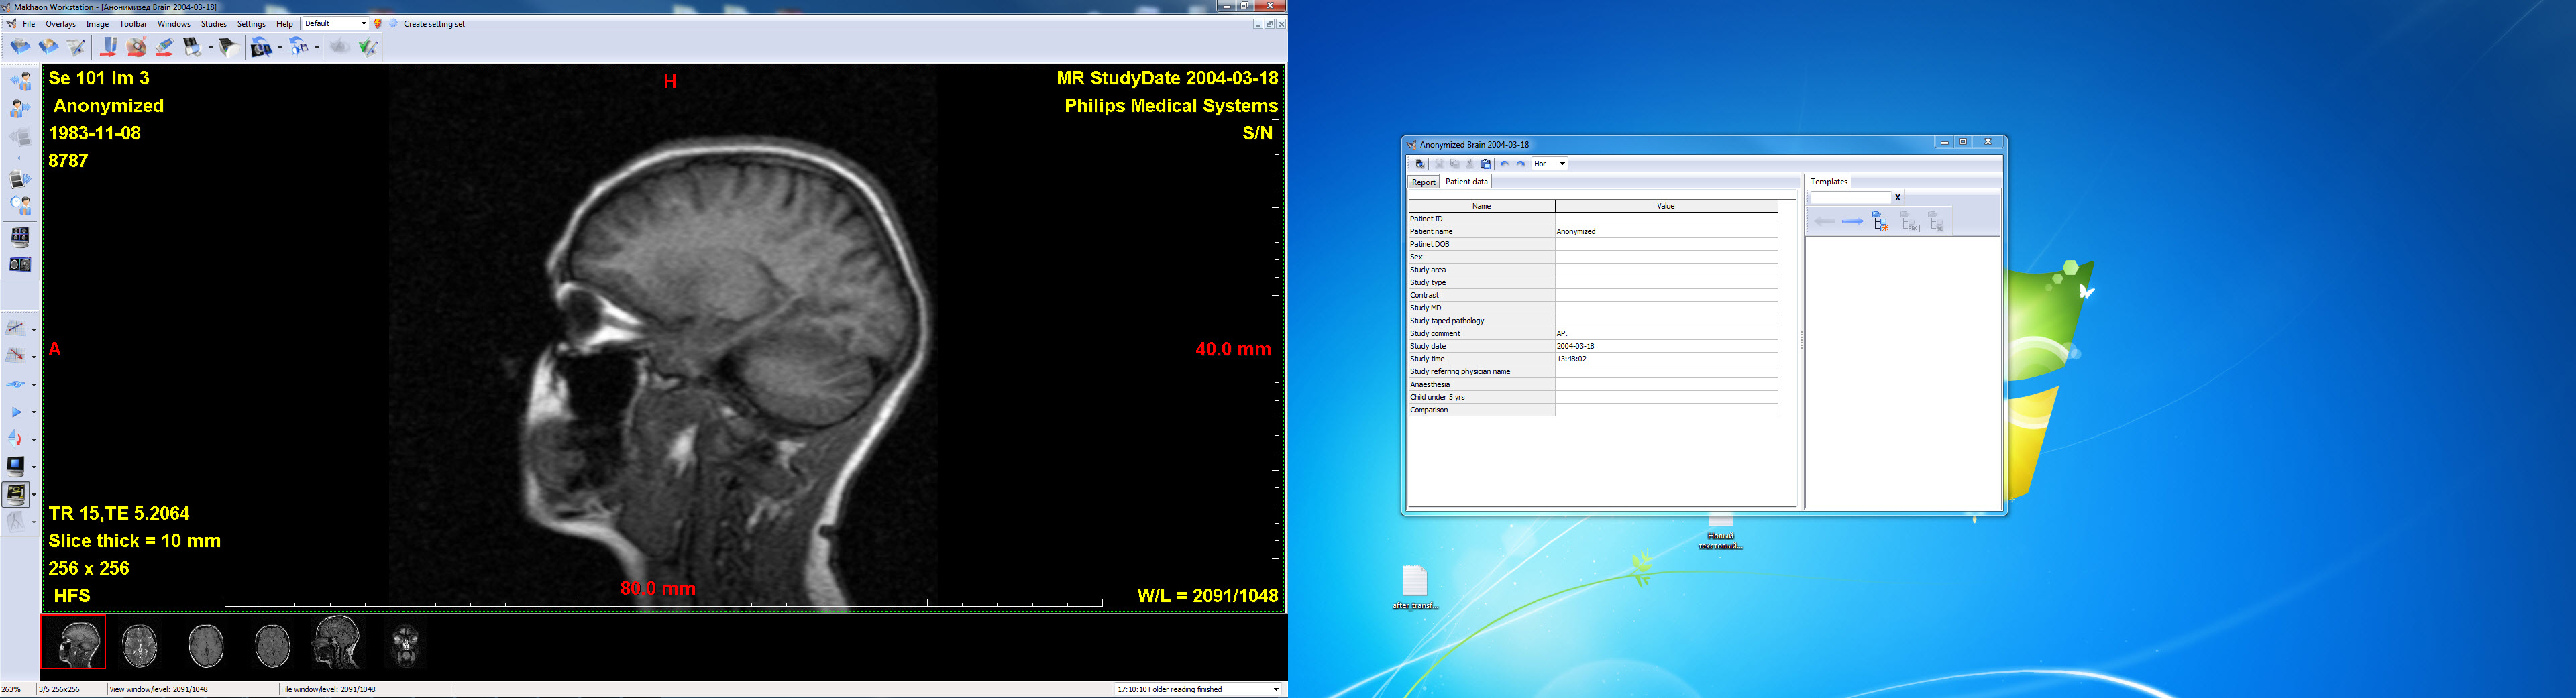Open the File menu

click(29, 24)
